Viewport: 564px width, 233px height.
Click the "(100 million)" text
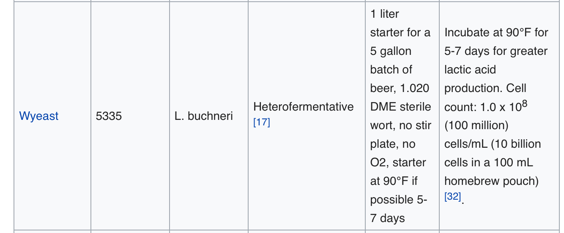pyautogui.click(x=476, y=125)
